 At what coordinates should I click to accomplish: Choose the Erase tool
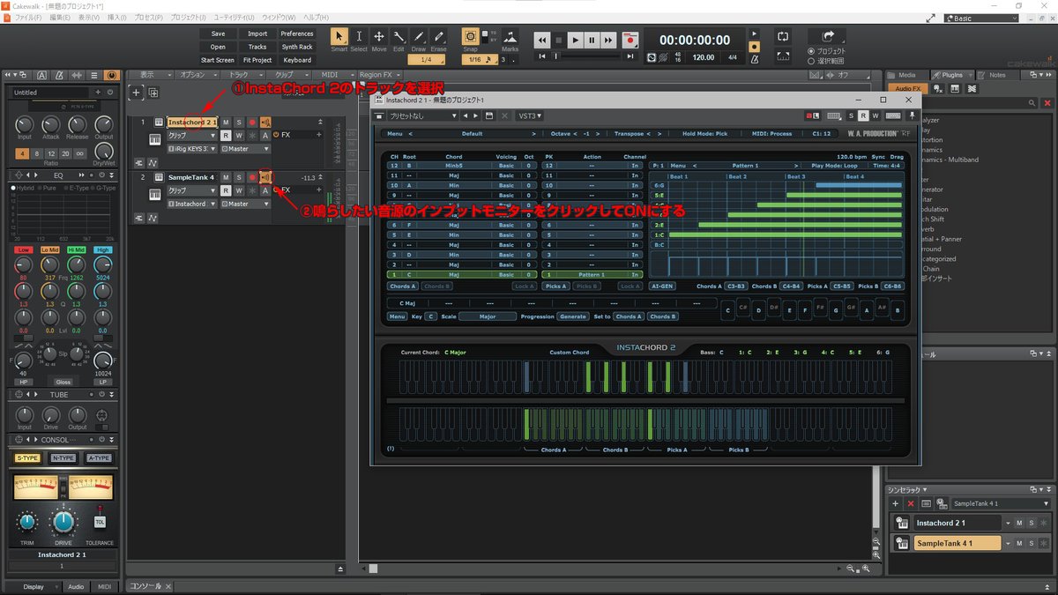[438, 38]
